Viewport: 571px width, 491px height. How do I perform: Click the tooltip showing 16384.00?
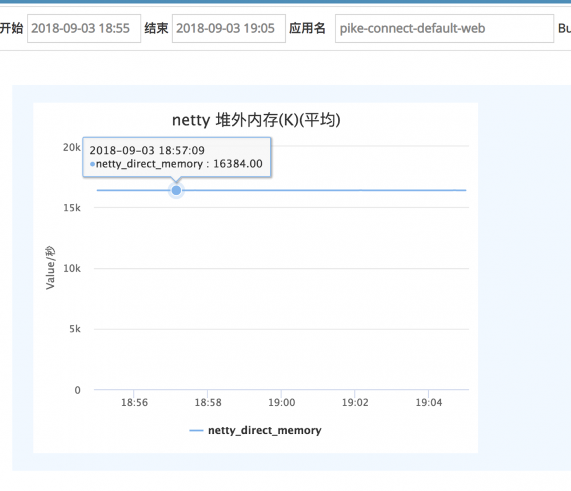pyautogui.click(x=177, y=157)
